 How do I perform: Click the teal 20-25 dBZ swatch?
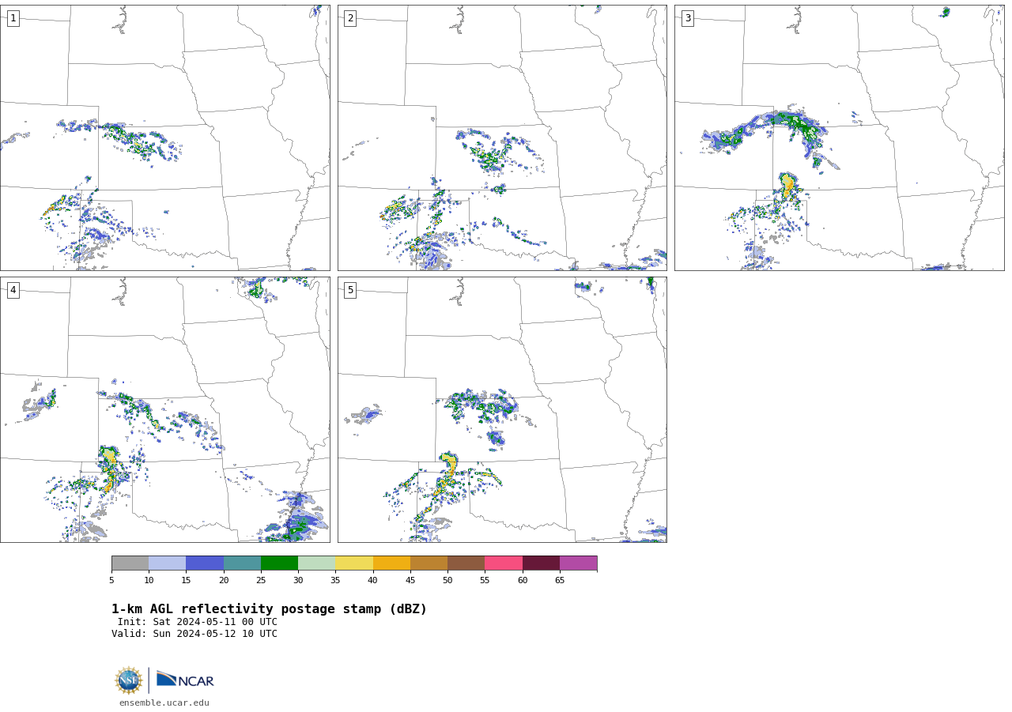coord(242,563)
